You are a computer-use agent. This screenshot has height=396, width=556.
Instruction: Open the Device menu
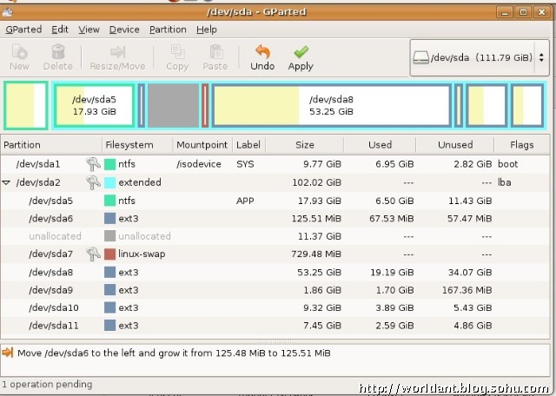coord(124,29)
